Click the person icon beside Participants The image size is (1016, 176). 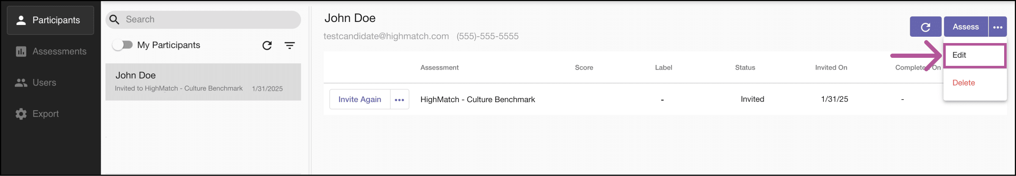pyautogui.click(x=21, y=20)
